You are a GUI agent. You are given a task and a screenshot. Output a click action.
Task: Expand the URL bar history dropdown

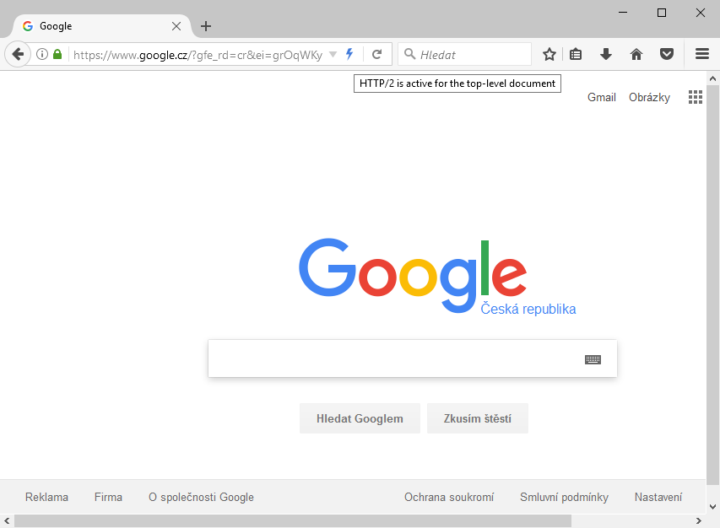(333, 55)
